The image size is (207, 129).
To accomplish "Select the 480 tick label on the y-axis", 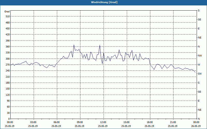I will pyautogui.click(x=8, y=23).
